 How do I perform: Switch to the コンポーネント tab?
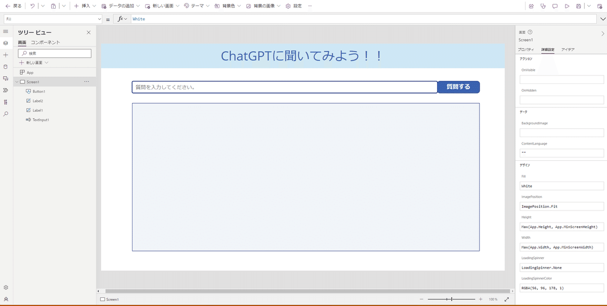pos(46,42)
